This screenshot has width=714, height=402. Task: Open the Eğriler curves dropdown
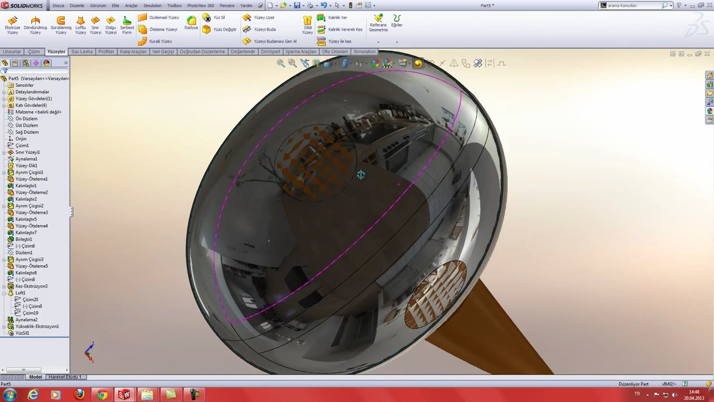(397, 42)
